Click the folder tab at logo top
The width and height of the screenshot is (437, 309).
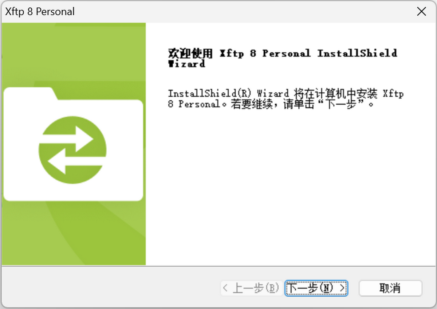pyautogui.click(x=29, y=93)
